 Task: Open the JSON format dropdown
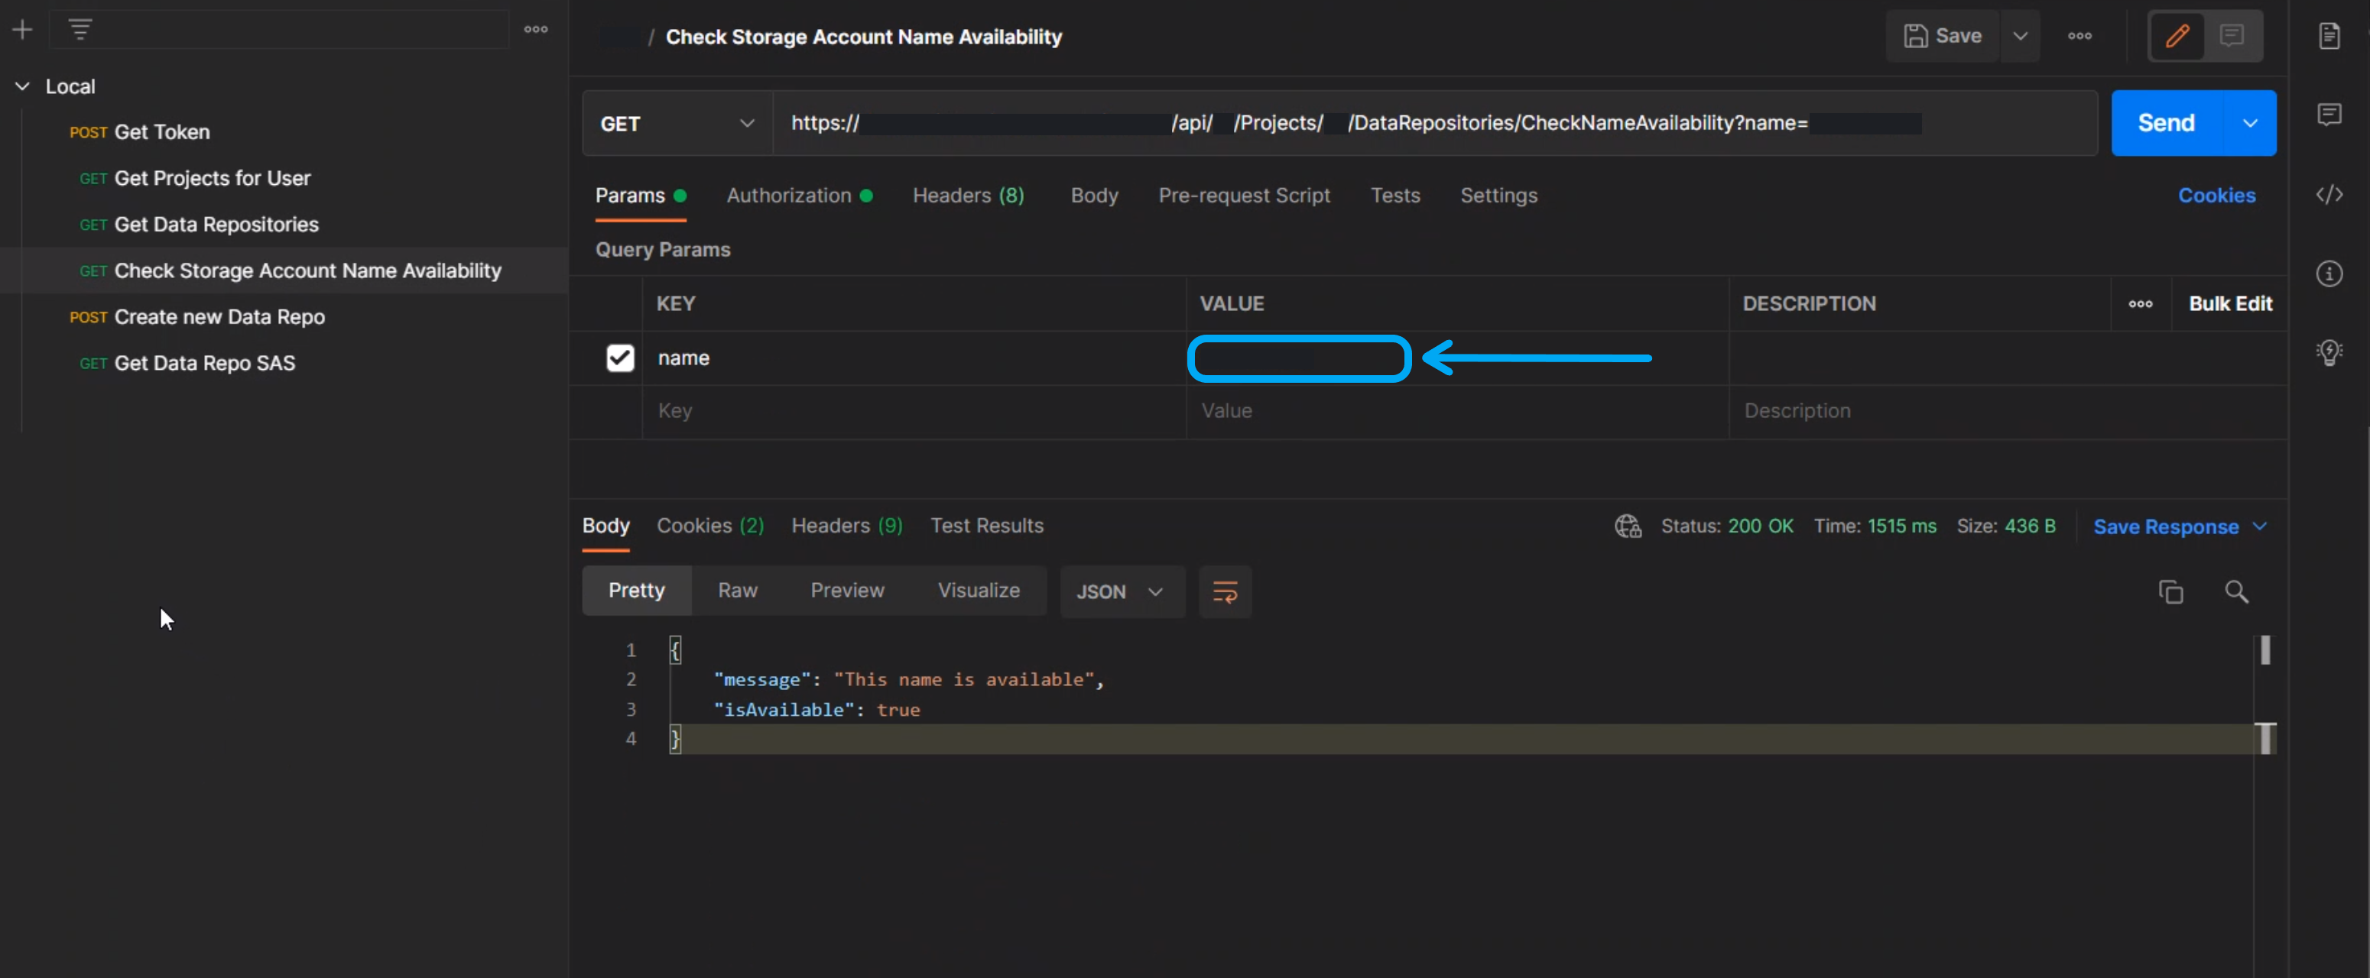(x=1115, y=591)
